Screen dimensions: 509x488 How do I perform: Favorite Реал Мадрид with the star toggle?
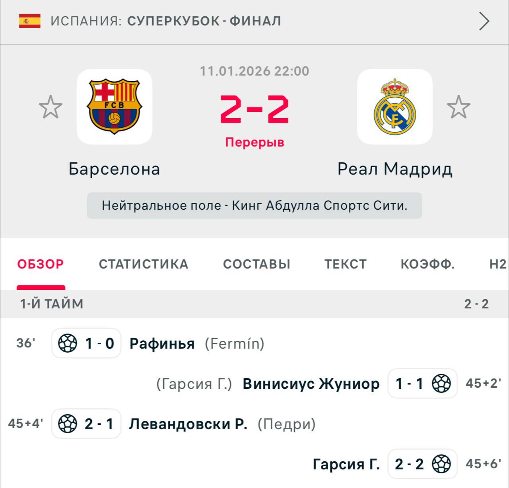tap(458, 107)
